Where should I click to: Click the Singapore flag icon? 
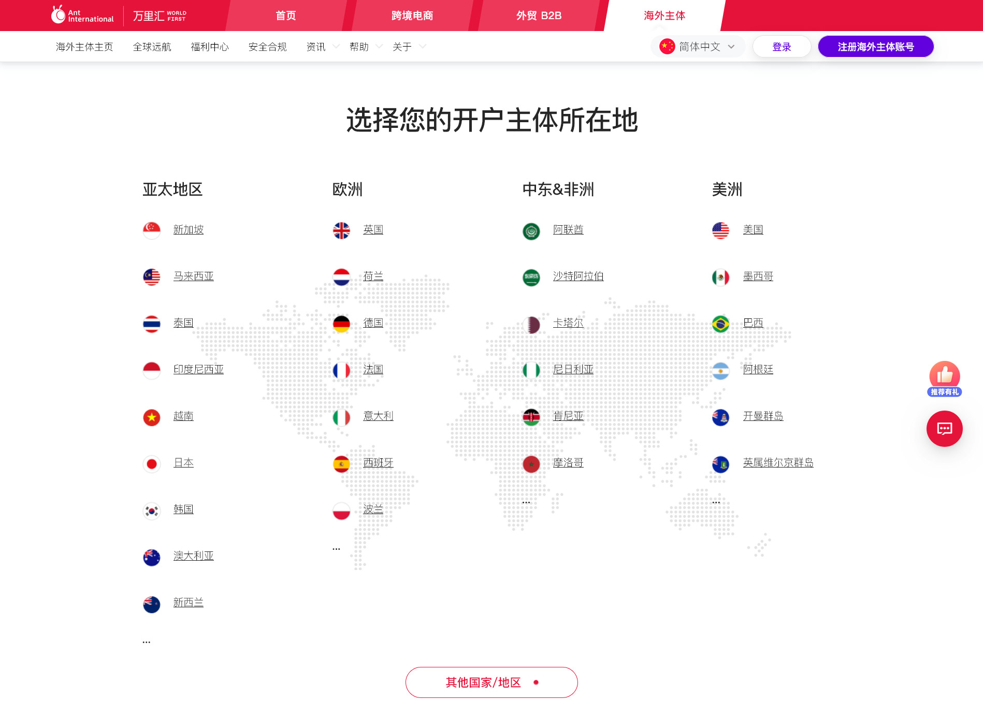pos(152,230)
